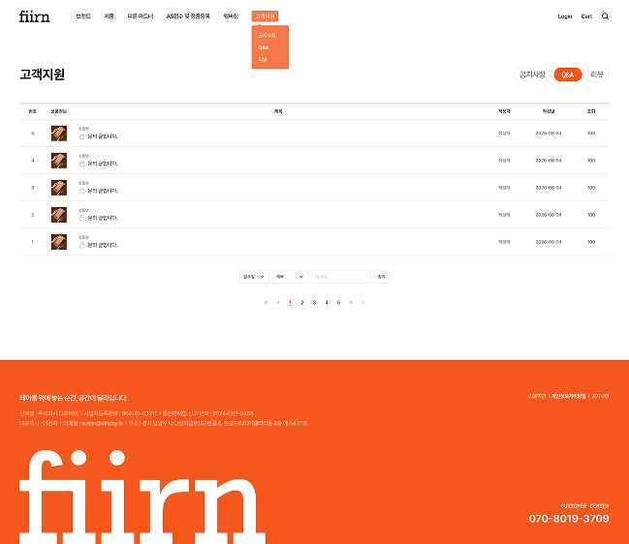Go to previous page arrow in pagination
The height and width of the screenshot is (544, 629).
278,302
